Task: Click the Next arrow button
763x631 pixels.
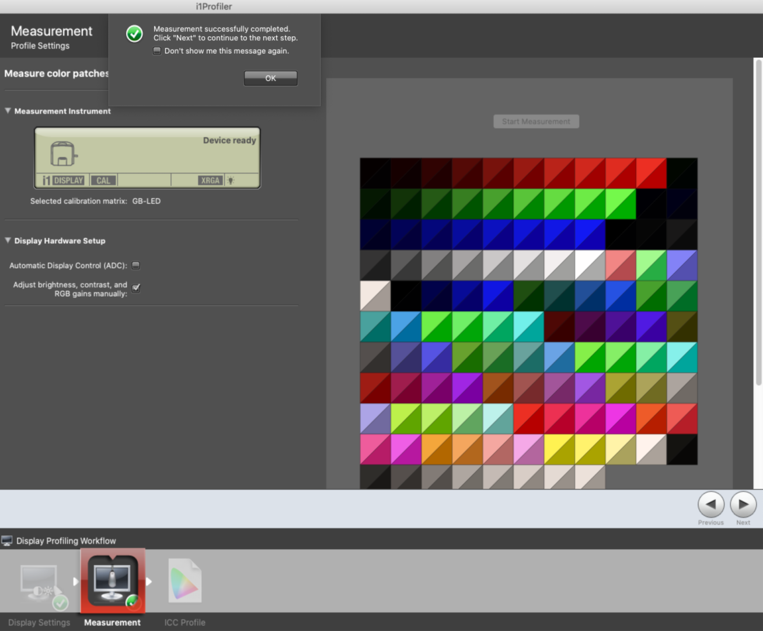Action: 743,504
